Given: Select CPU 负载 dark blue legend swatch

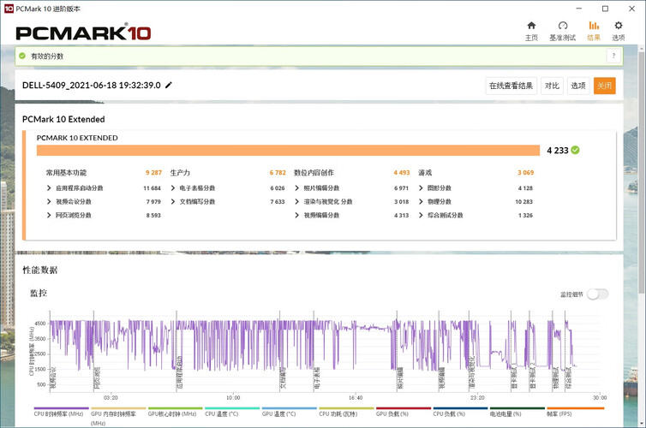Looking at the screenshot, I should pos(460,408).
